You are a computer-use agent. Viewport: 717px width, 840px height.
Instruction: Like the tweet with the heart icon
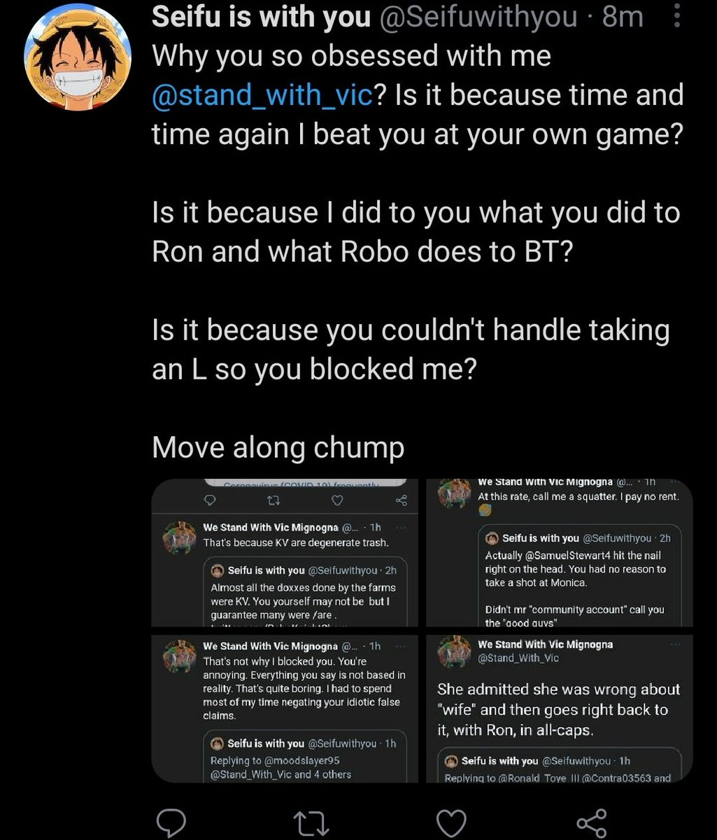click(450, 822)
